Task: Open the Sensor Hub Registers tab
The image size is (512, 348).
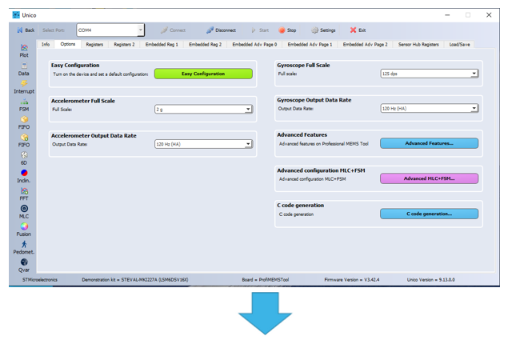Action: [418, 44]
